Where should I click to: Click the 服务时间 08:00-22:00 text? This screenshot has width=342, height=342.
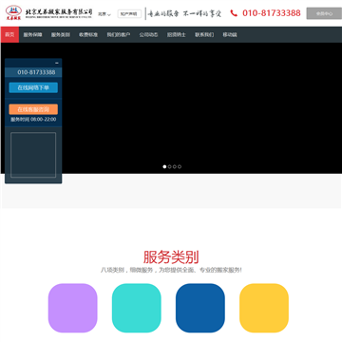coord(33,120)
